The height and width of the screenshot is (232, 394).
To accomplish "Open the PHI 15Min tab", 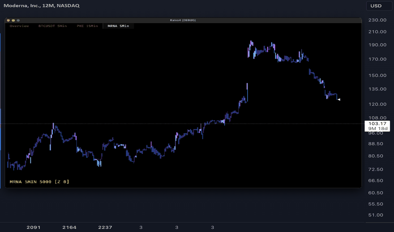I will tap(87, 26).
